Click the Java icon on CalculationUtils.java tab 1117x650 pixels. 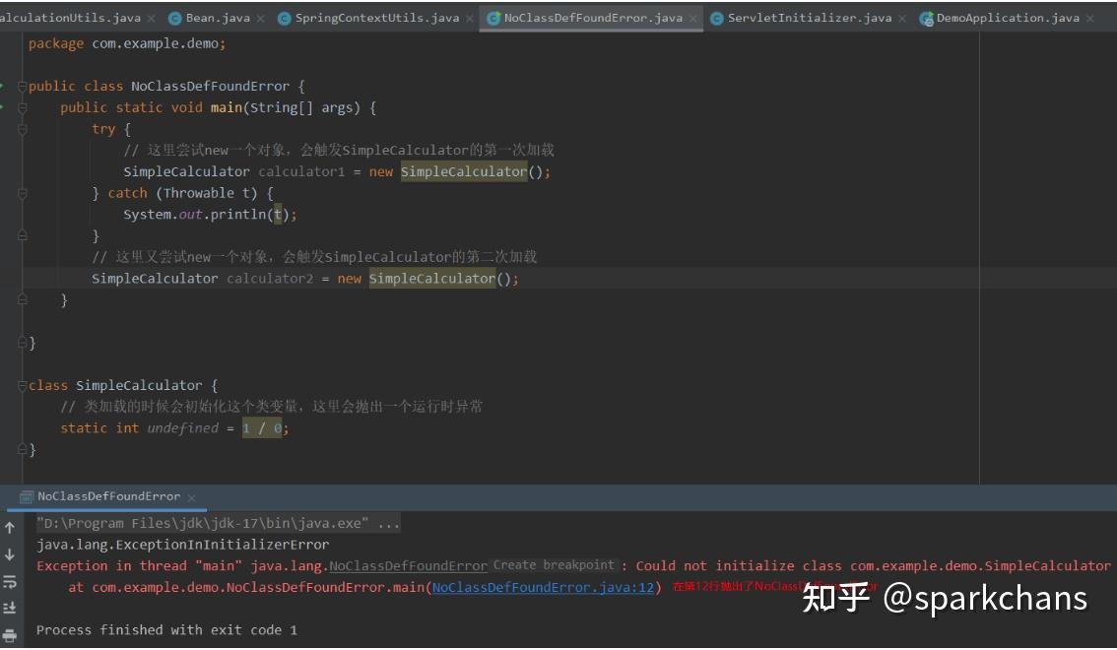0,17
